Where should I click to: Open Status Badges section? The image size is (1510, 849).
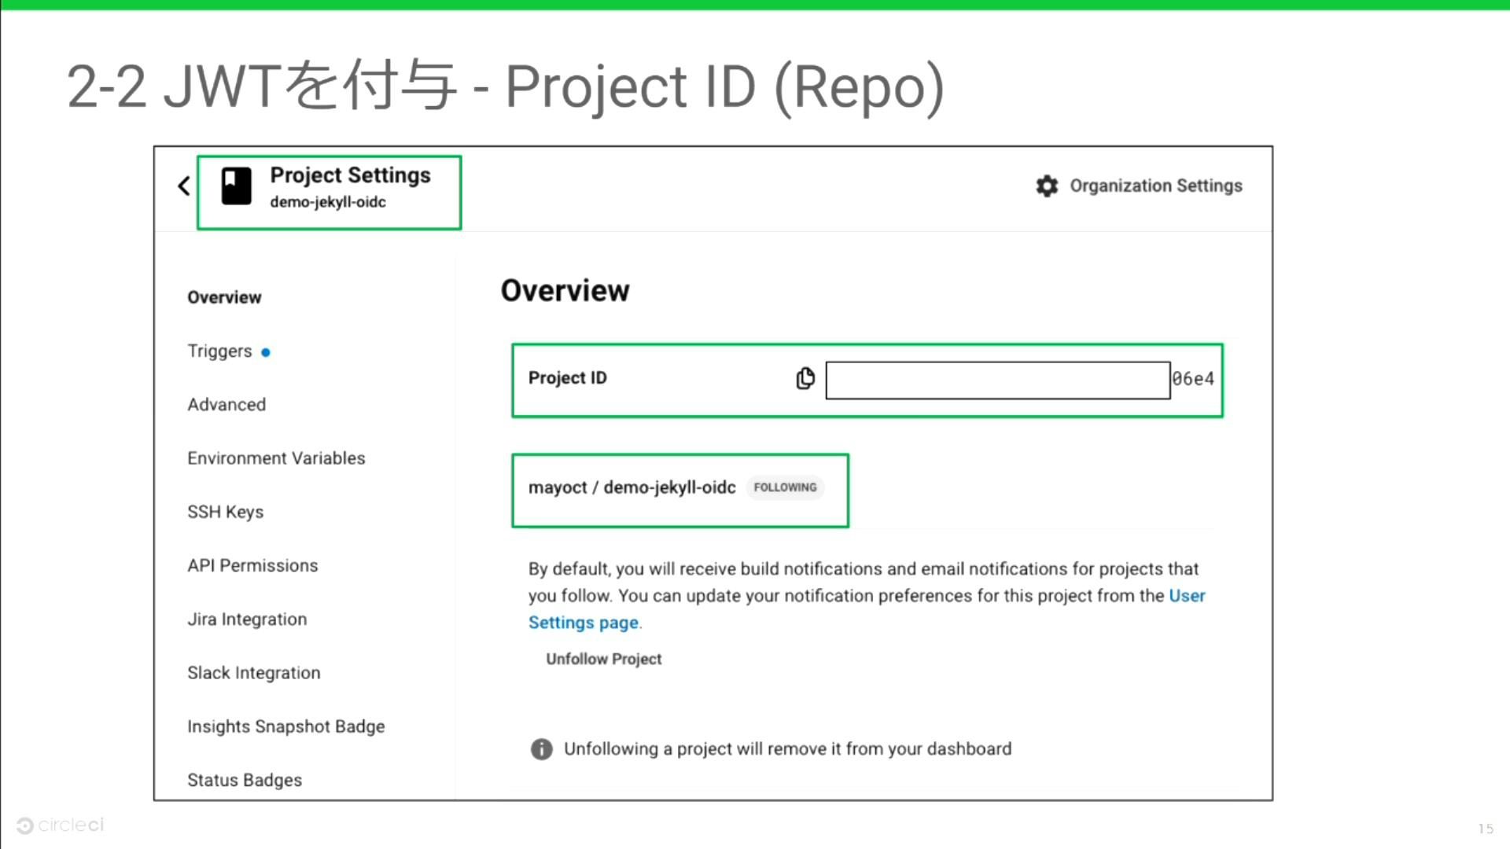(x=244, y=779)
